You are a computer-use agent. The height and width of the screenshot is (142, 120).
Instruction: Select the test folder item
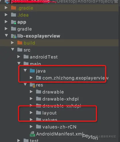click(x=34, y=140)
